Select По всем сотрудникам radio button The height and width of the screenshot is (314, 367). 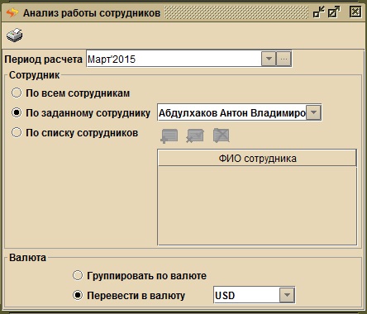(x=17, y=93)
